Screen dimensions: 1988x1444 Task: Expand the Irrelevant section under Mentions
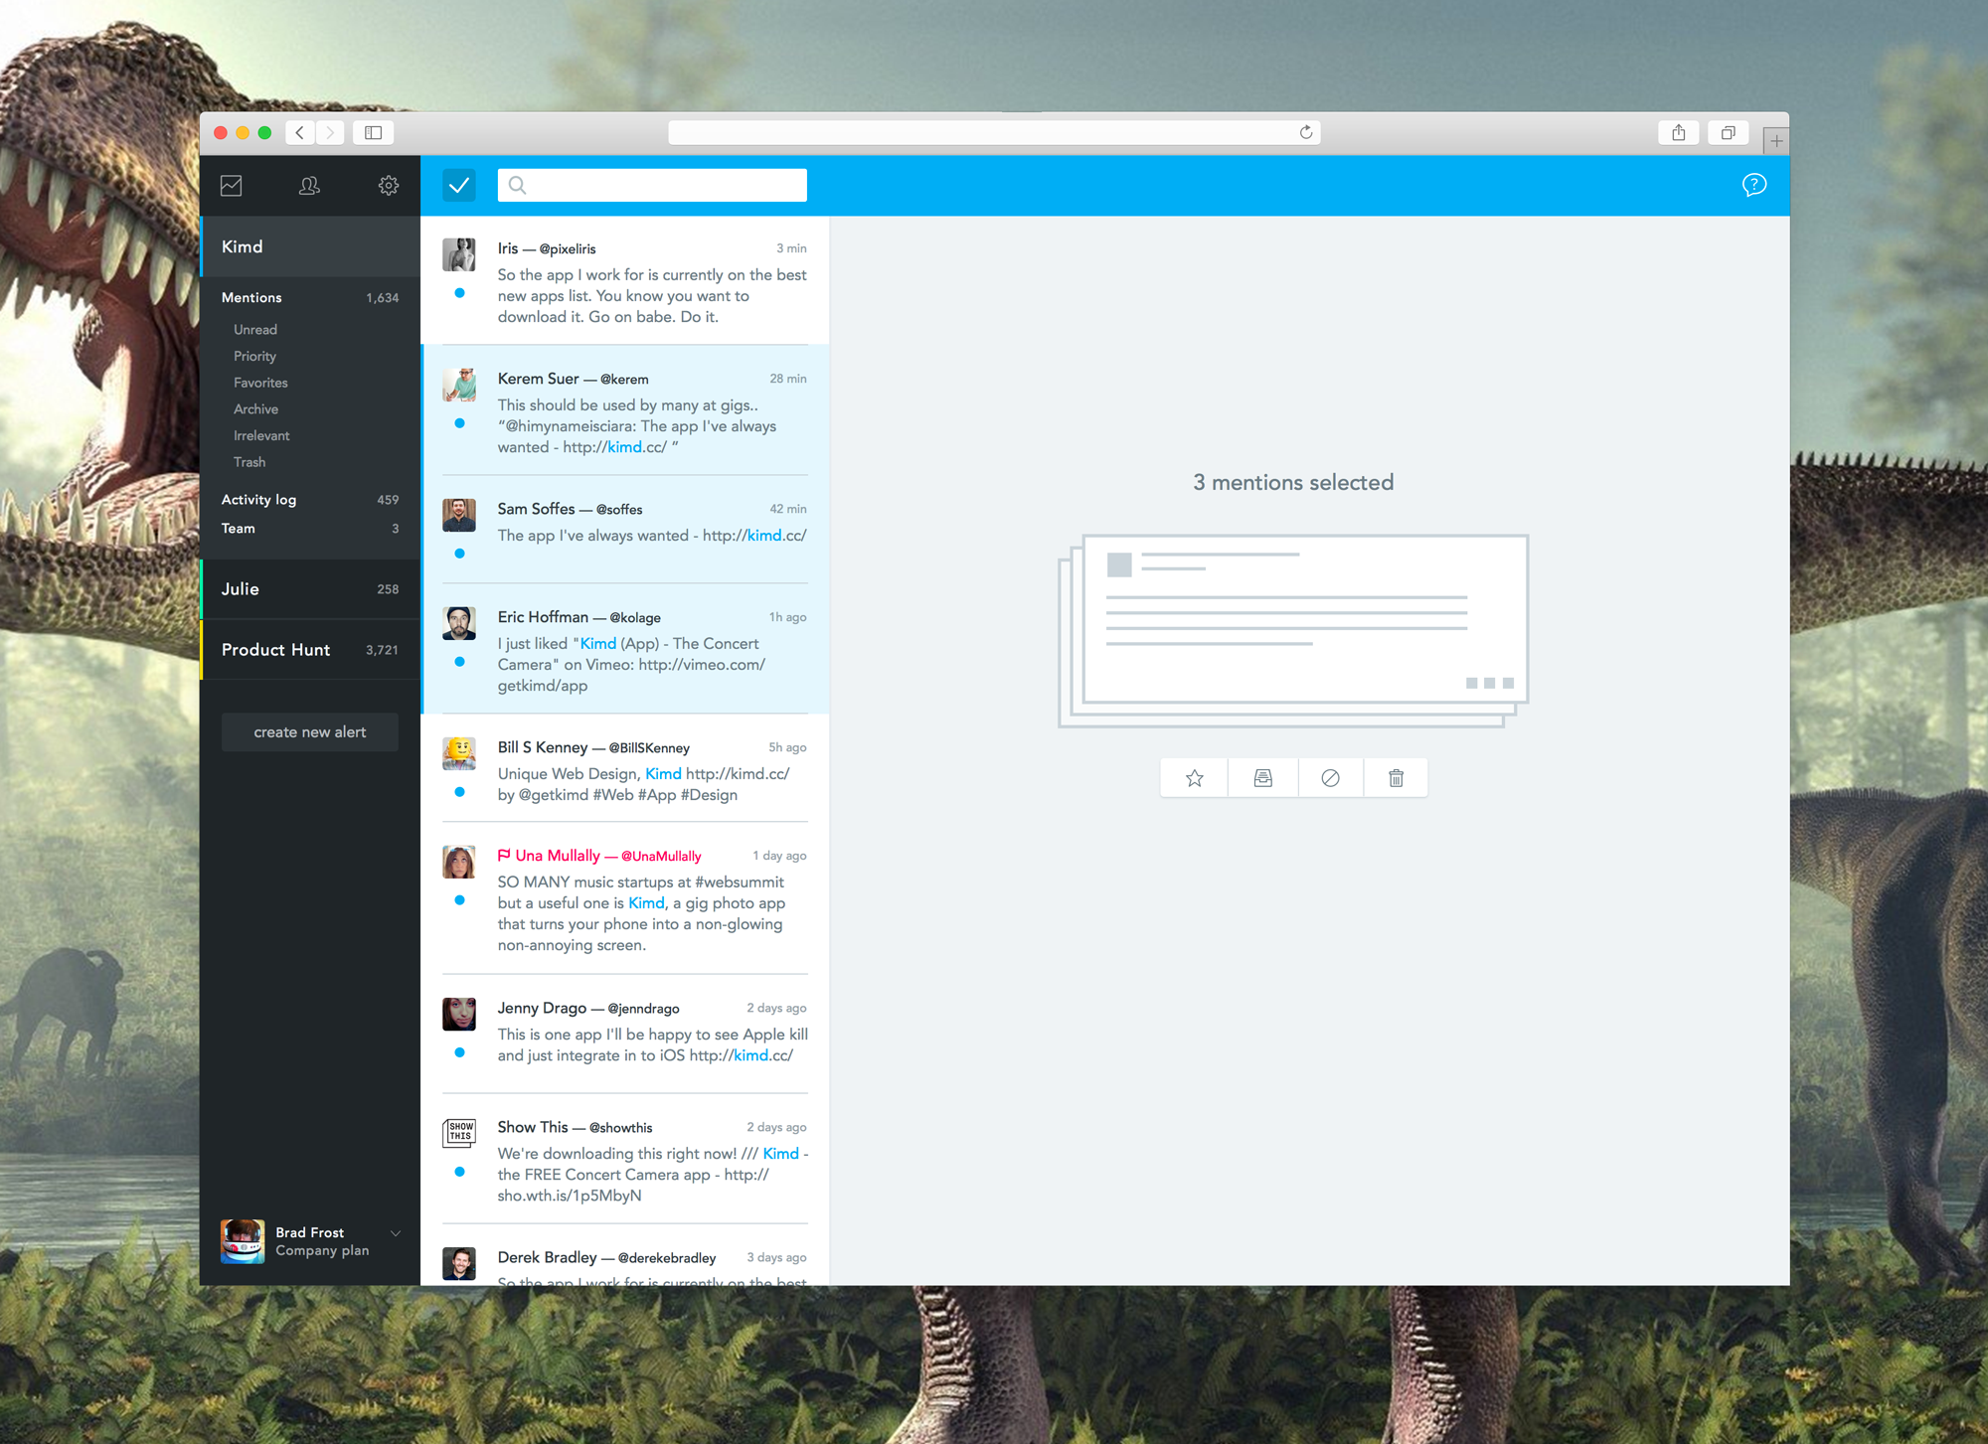pos(260,436)
